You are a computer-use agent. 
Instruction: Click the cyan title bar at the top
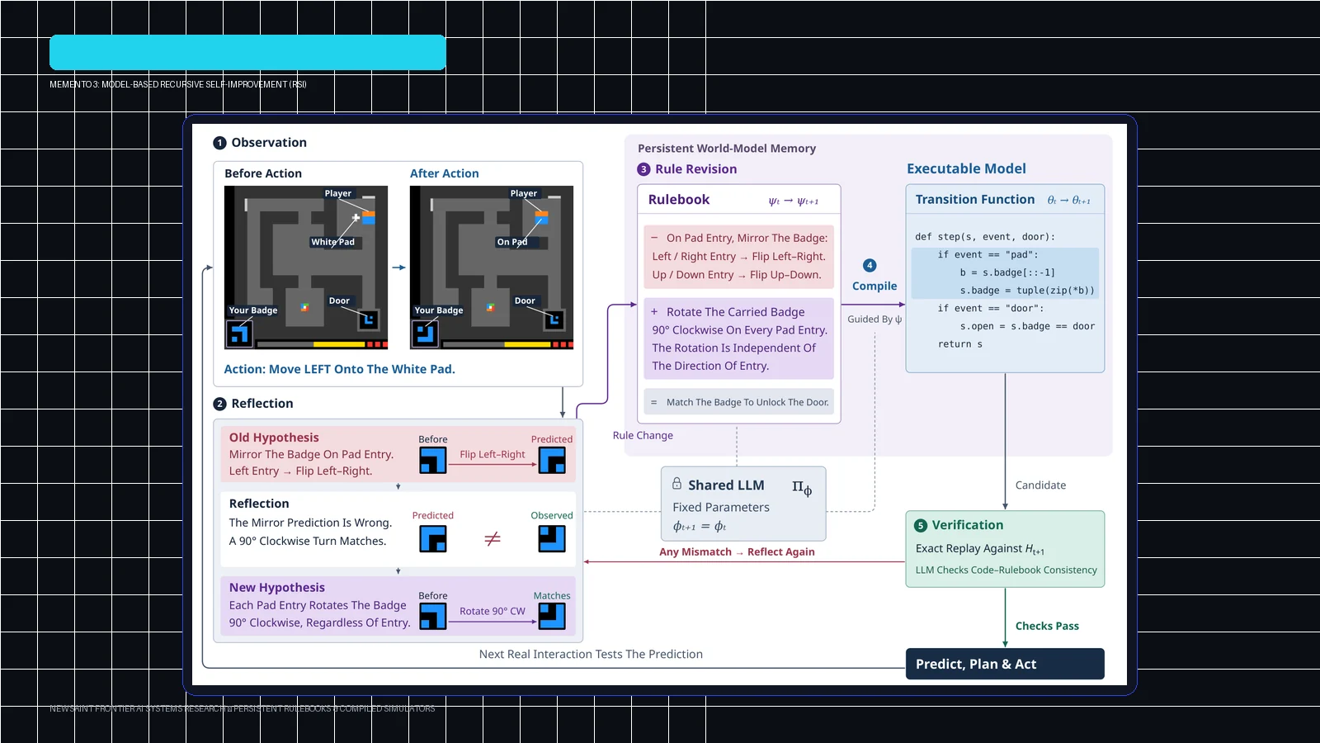point(247,52)
